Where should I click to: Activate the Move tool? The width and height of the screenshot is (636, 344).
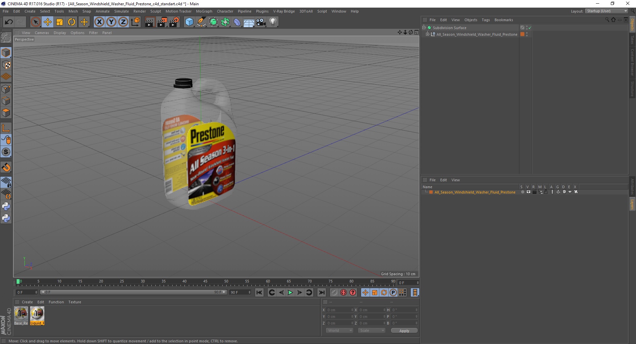tap(48, 22)
